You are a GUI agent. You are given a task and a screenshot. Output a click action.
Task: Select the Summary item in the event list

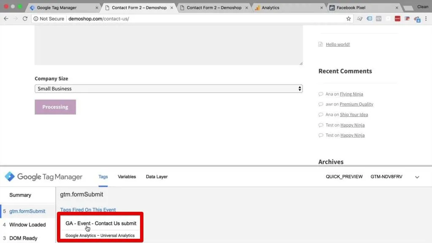pos(19,195)
